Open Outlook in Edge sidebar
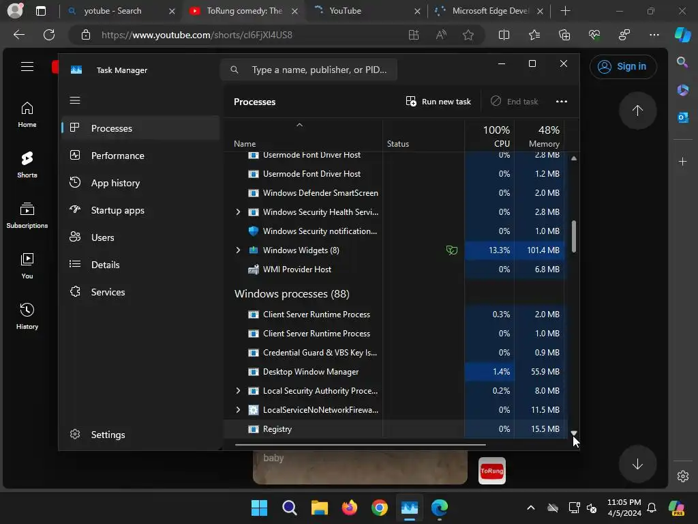 click(x=682, y=117)
